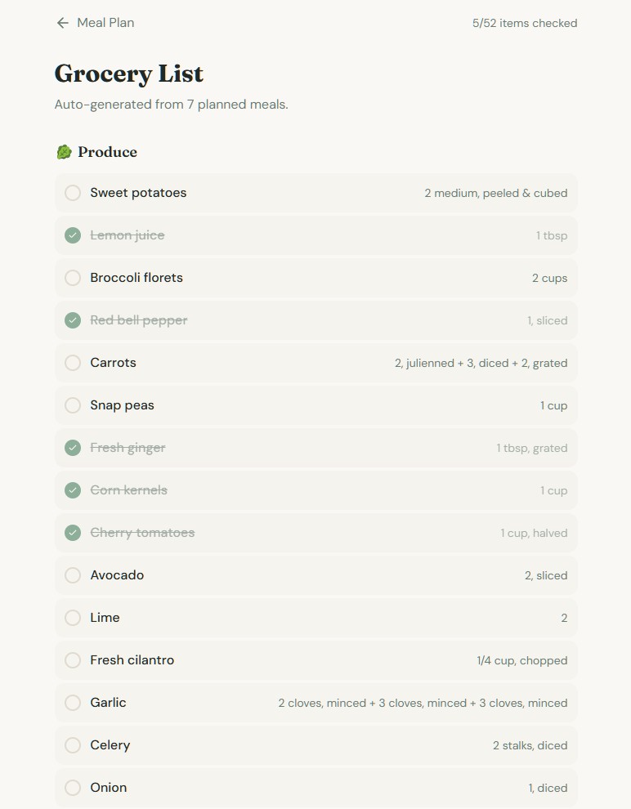Mark Broccoli florets as bought
This screenshot has width=631, height=809.
(x=73, y=278)
